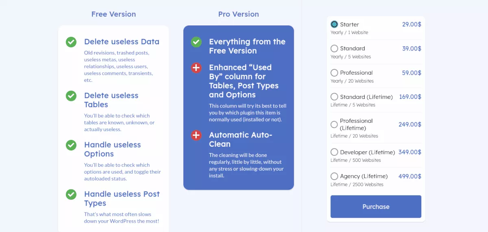Click the 499.00$ Agency price

coord(410,176)
